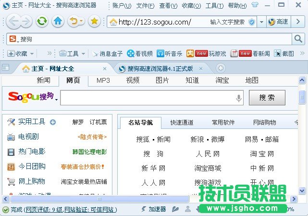Expand the address bar dropdown arrow
308x216 pixels.
click(261, 22)
